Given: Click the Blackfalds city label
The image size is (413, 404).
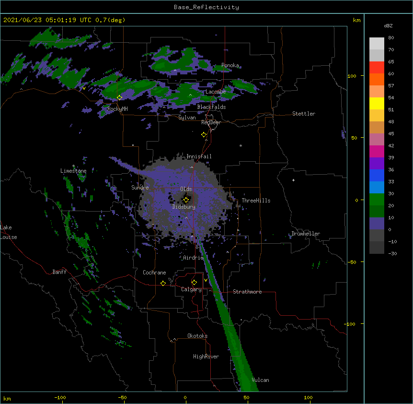Looking at the screenshot, I should tap(211, 107).
